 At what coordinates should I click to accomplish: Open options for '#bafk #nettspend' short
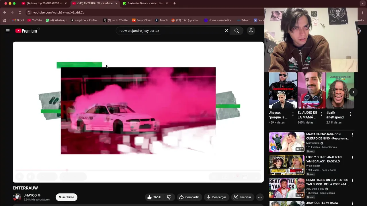(350, 114)
